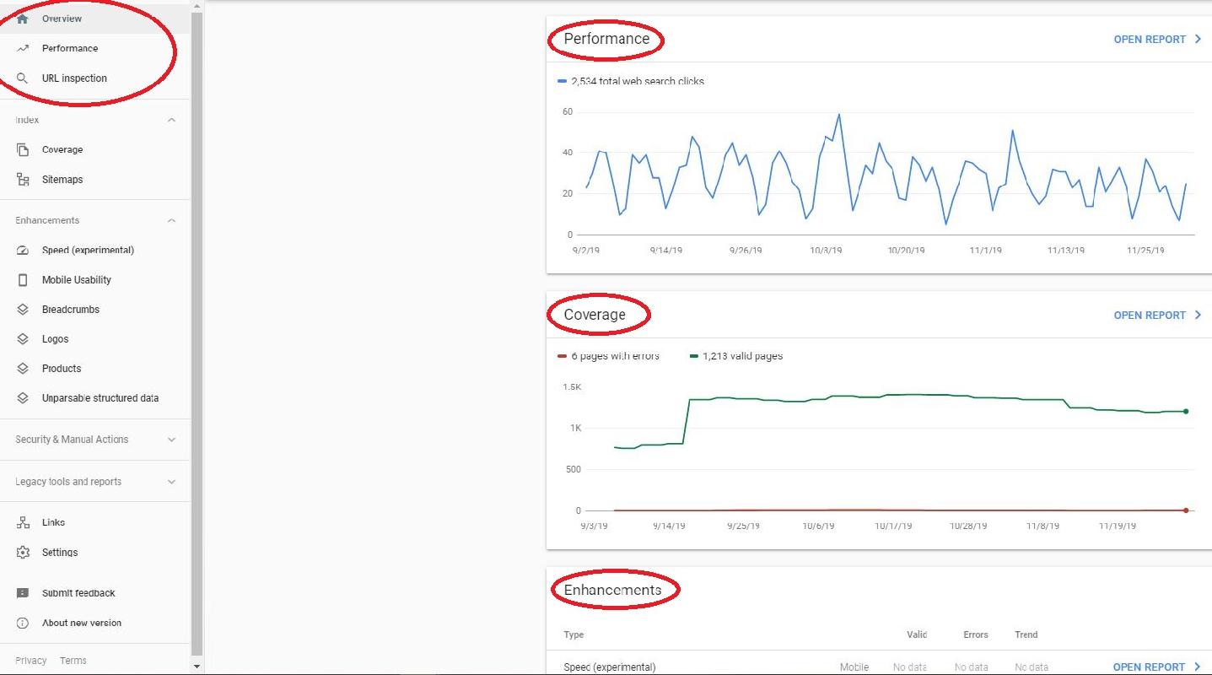Select Breadcrumbs in the sidebar
This screenshot has height=675, width=1212.
pos(71,310)
